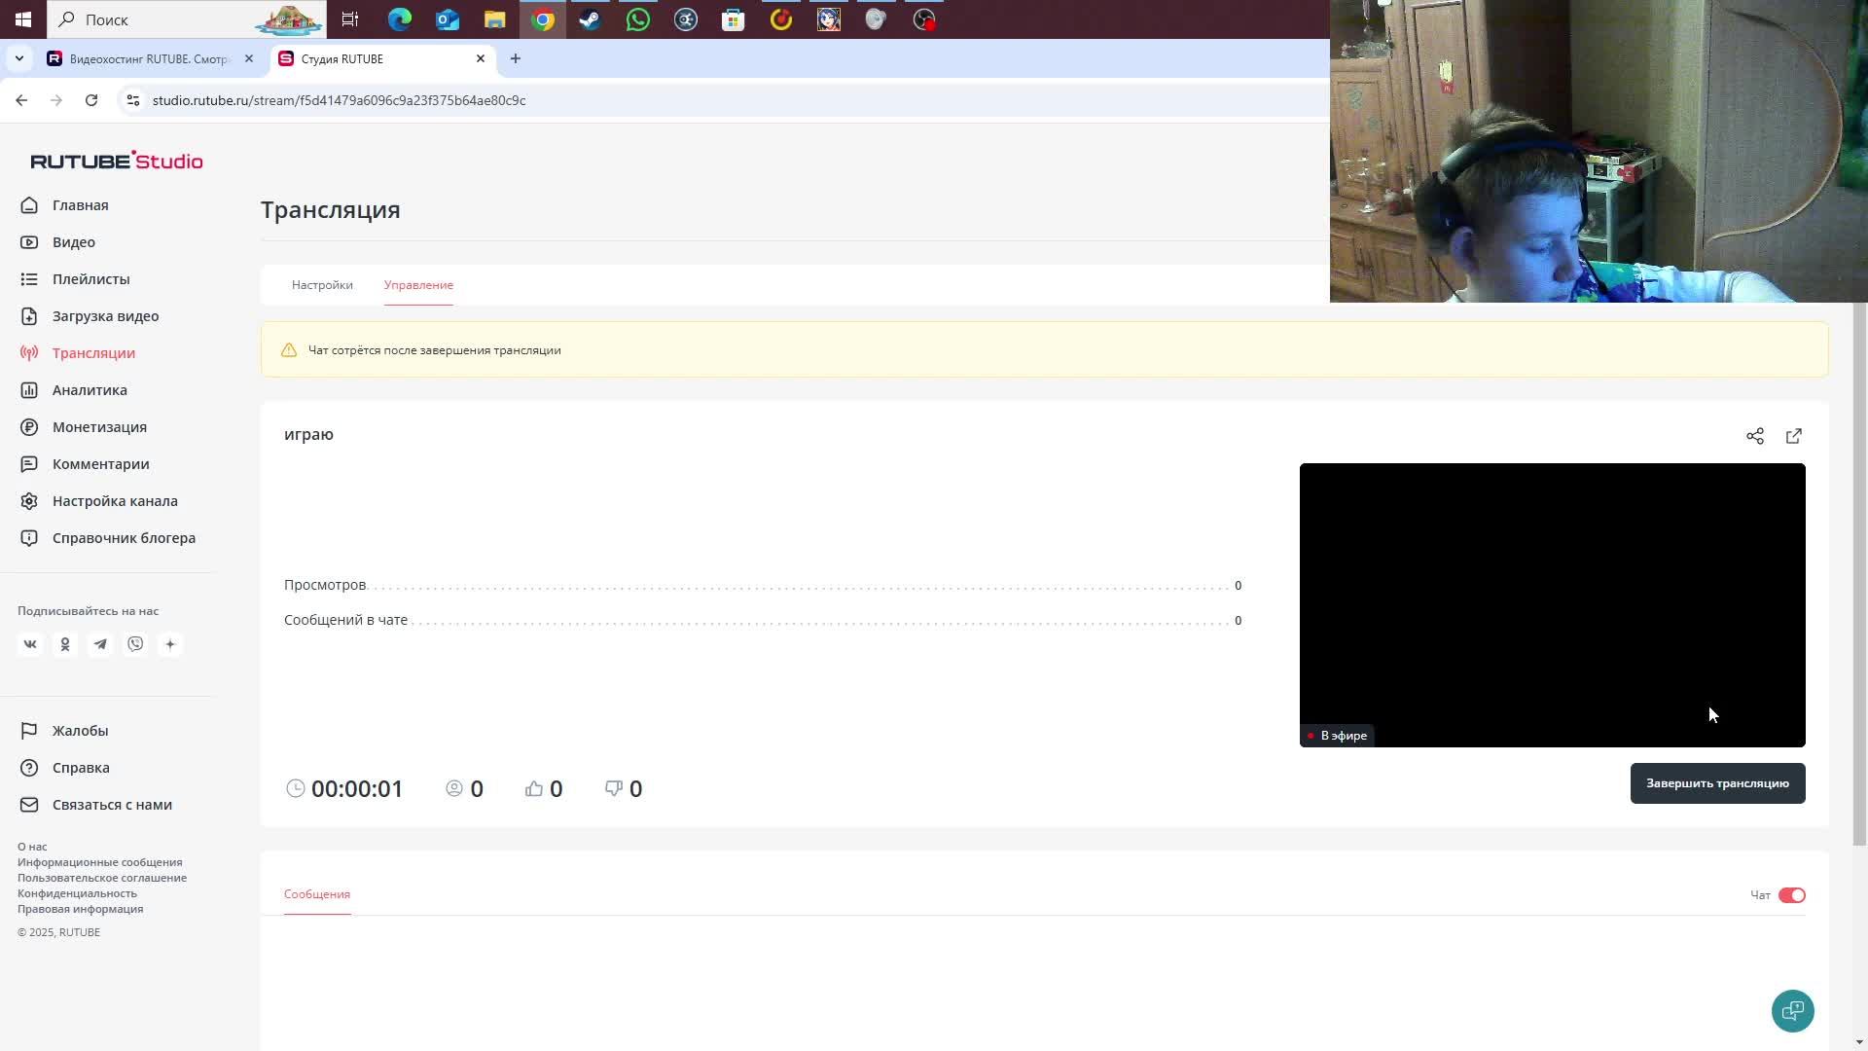Open the Информационные сообщения link
This screenshot has height=1051, width=1868.
click(100, 862)
